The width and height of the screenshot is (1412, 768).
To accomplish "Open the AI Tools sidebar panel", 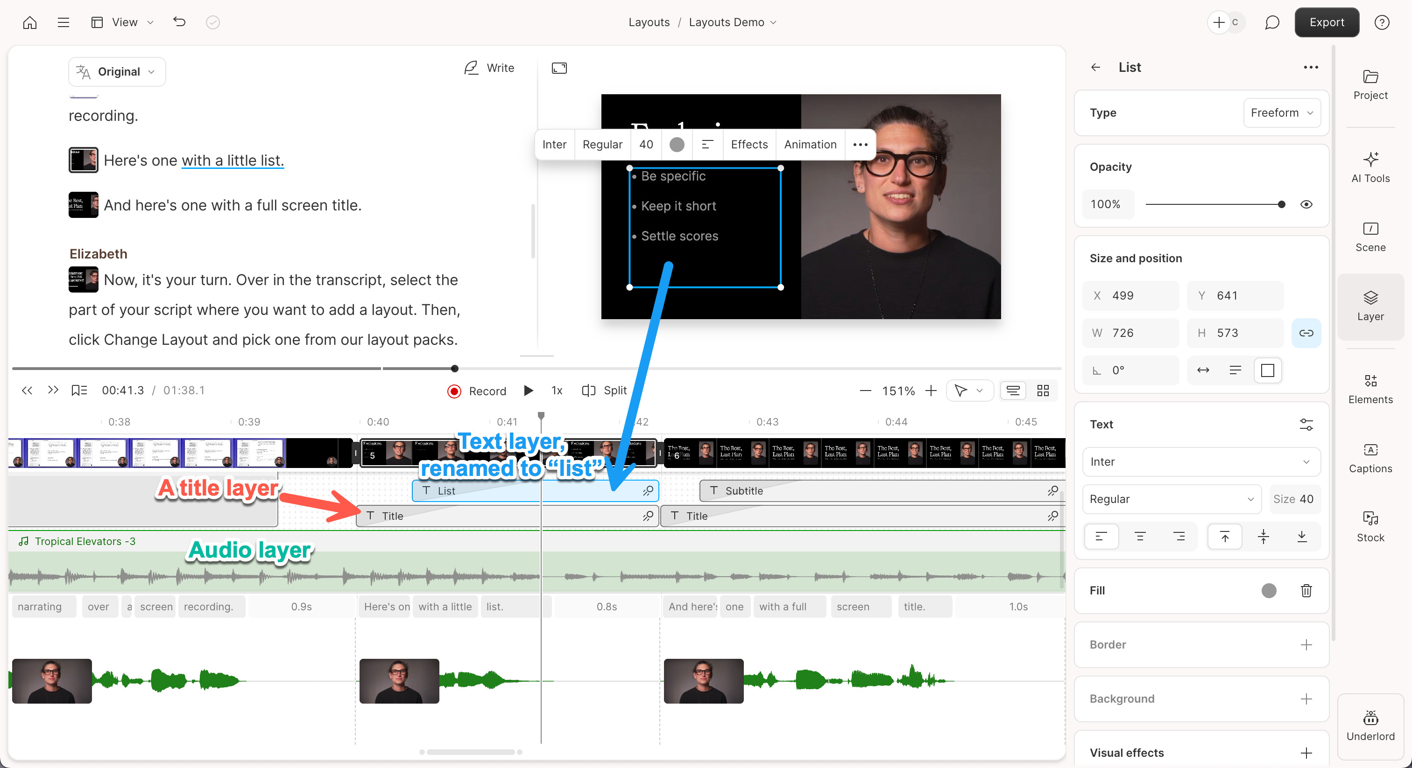I will pyautogui.click(x=1370, y=167).
